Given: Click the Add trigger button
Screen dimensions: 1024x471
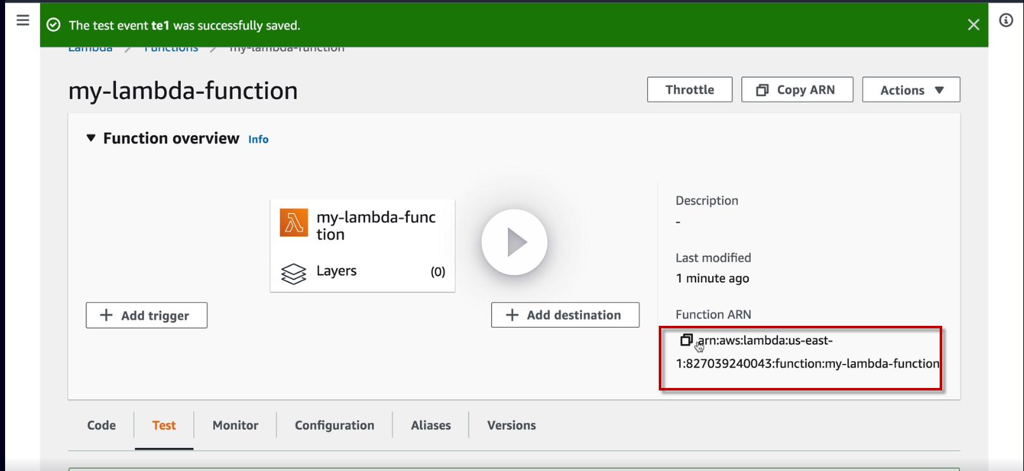Looking at the screenshot, I should 146,315.
